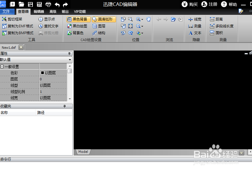Open dropdown beside zoom object icon
Image resolution: width=252 pixels, height=171 pixels.
tap(142, 33)
